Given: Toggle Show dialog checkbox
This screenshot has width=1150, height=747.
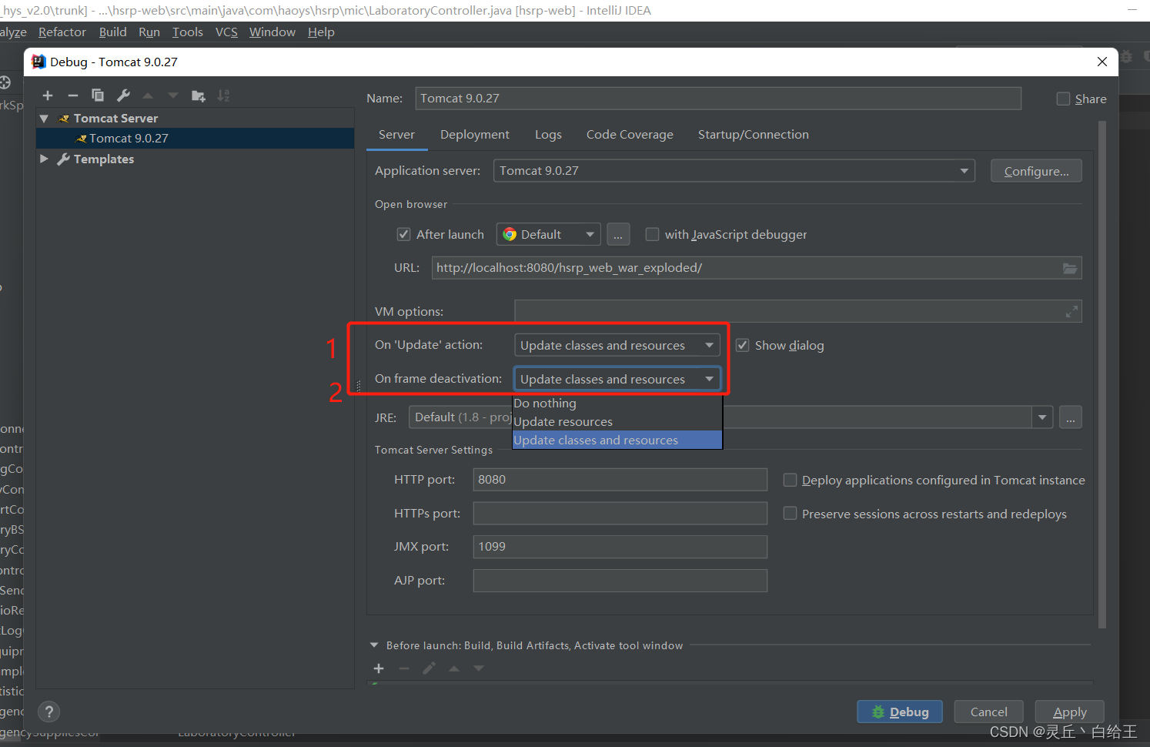Looking at the screenshot, I should [742, 345].
